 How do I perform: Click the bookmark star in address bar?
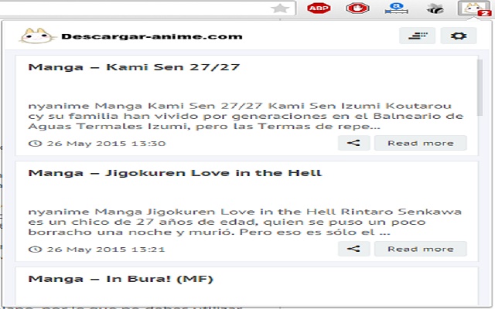tap(280, 8)
